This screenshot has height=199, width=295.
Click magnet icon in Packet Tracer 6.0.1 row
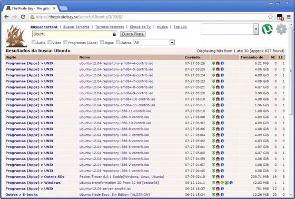tap(218, 176)
